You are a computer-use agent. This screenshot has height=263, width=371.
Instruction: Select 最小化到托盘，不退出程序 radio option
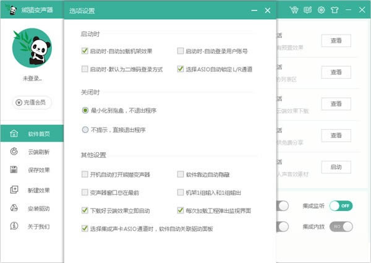click(85, 110)
